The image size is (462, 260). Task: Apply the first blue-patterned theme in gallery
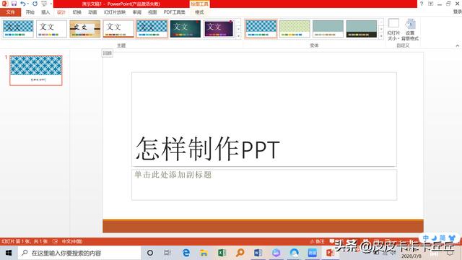(x=18, y=29)
